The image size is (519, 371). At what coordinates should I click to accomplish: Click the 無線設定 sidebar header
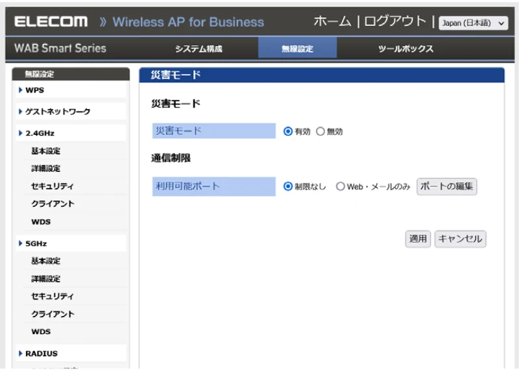pos(71,74)
